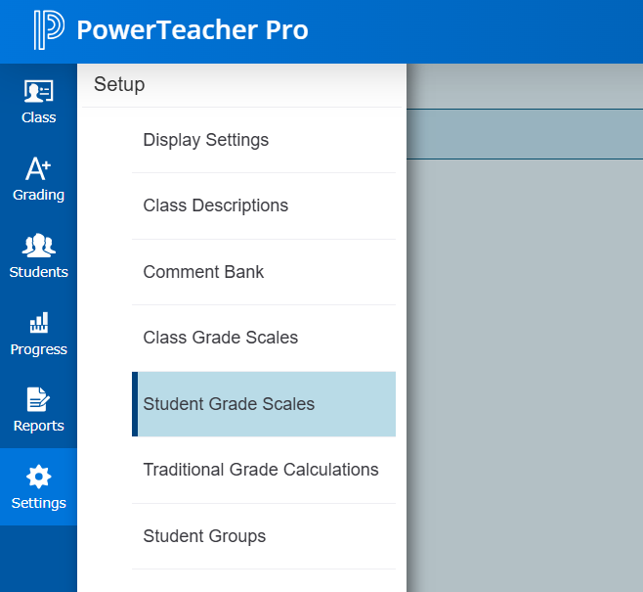Click the Students text label in sidebar
643x592 pixels.
(38, 272)
